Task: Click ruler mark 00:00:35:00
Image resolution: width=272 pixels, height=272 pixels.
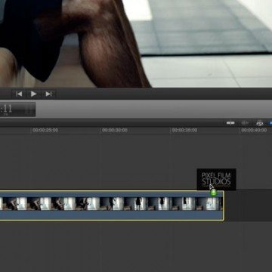Action: (x=184, y=130)
